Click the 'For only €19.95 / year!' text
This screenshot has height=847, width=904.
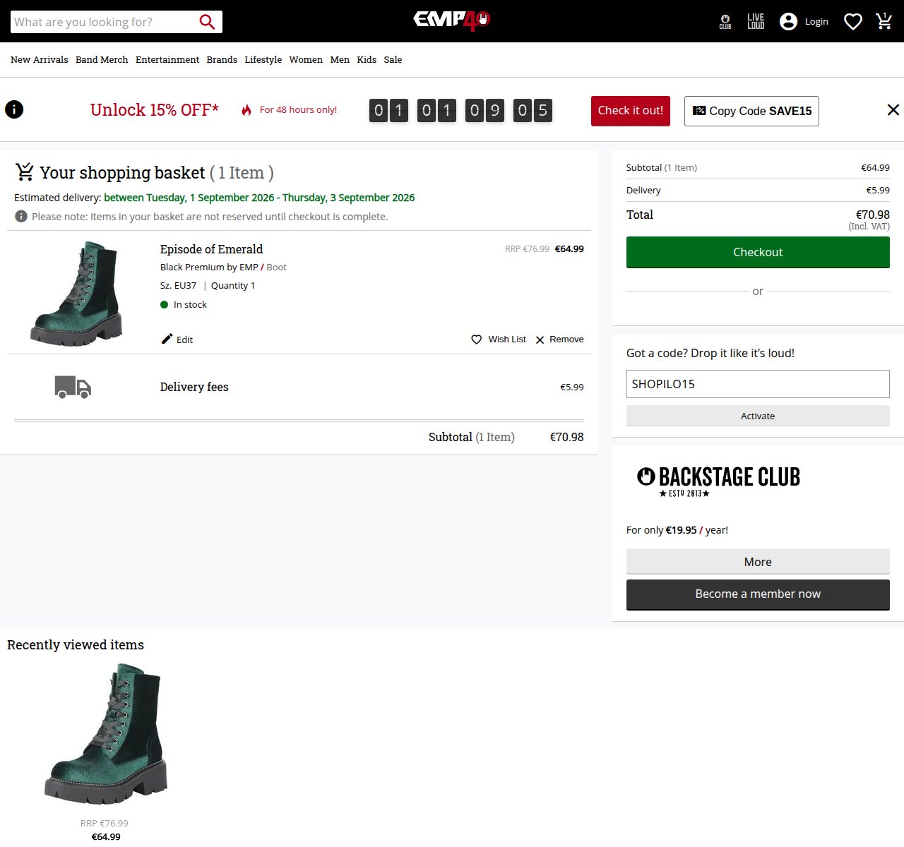point(677,530)
